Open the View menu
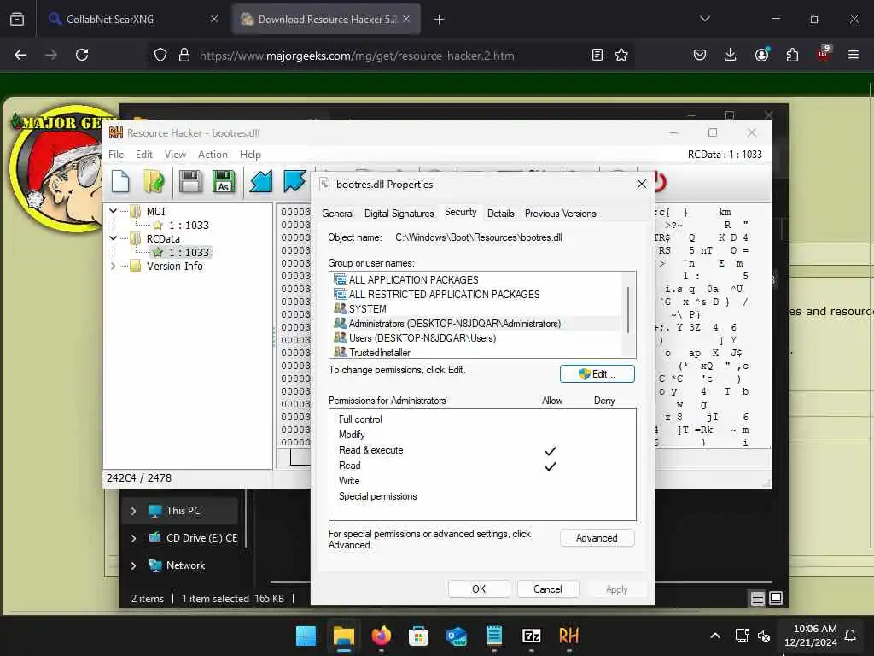Image resolution: width=874 pixels, height=656 pixels. pos(175,155)
